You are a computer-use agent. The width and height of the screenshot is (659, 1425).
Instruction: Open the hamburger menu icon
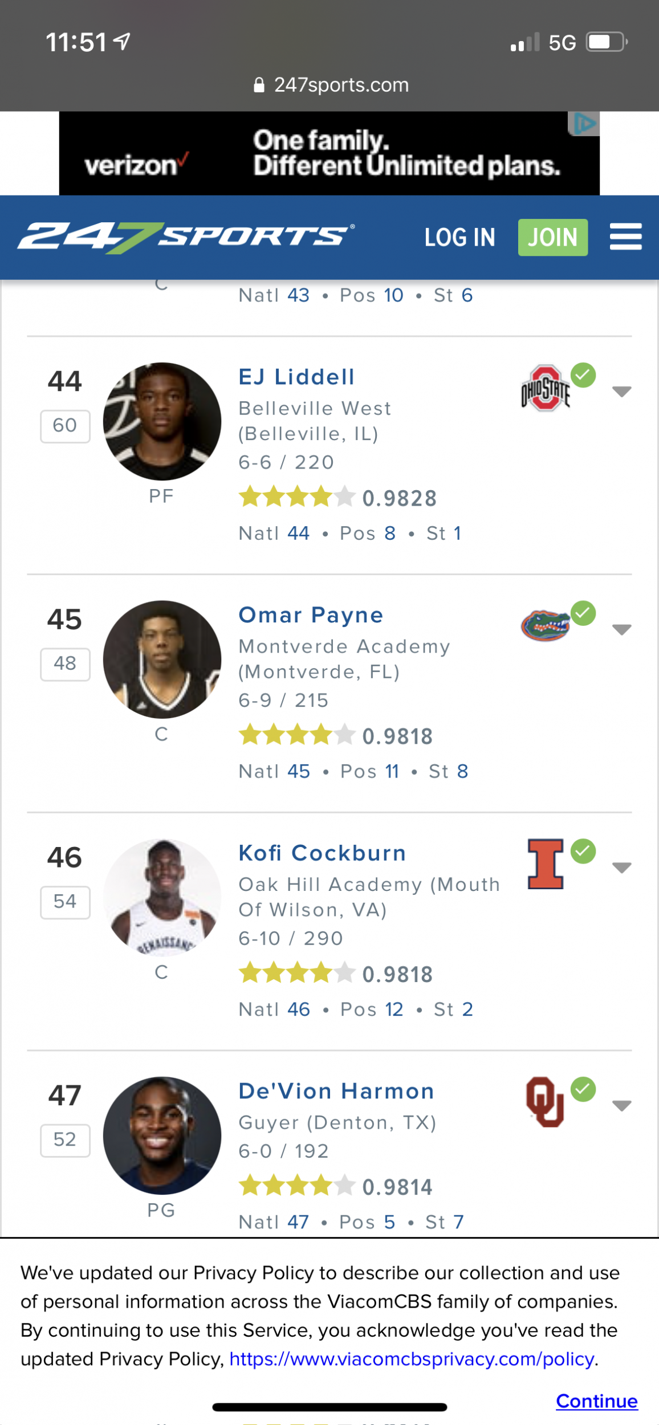pos(625,237)
